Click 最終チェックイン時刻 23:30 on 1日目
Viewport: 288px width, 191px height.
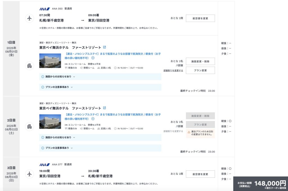(x=197, y=91)
